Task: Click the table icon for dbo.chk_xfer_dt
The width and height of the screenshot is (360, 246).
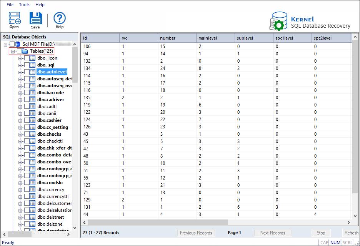Action: (x=32, y=148)
